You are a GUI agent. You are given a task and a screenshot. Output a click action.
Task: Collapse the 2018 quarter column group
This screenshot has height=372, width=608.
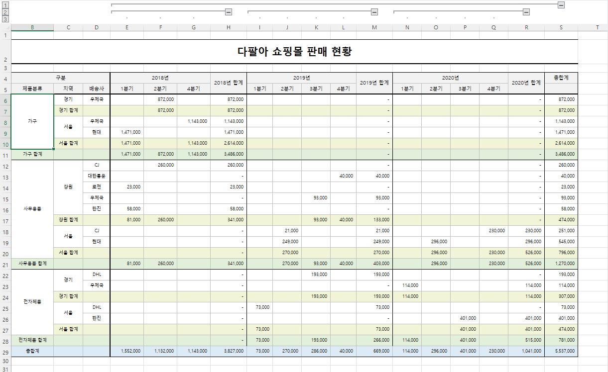[229, 12]
